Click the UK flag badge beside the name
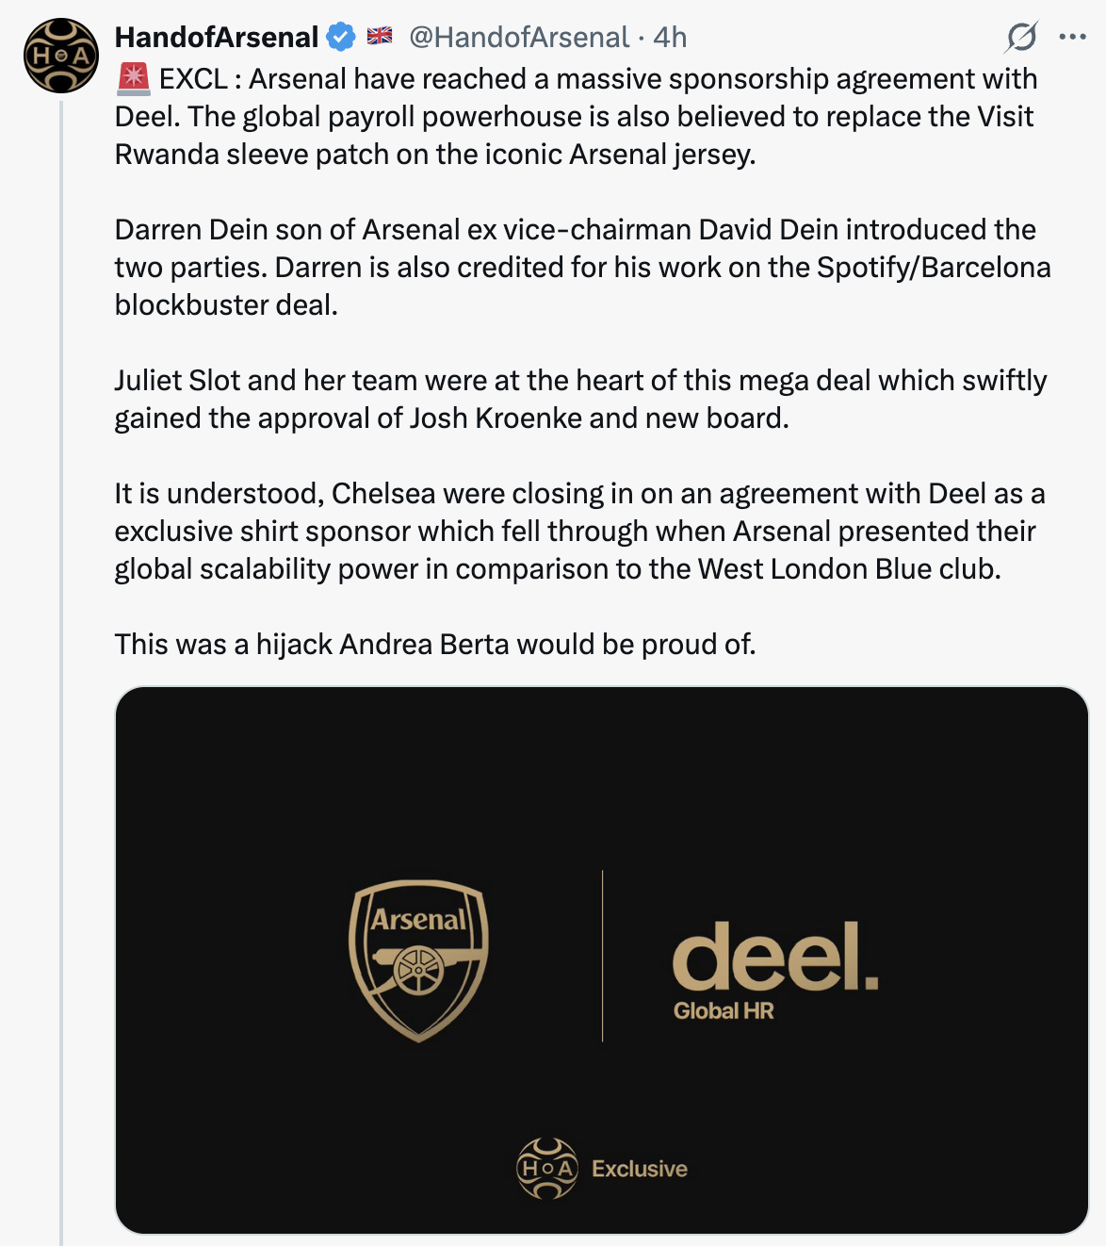Viewport: 1106px width, 1246px height. point(380,37)
